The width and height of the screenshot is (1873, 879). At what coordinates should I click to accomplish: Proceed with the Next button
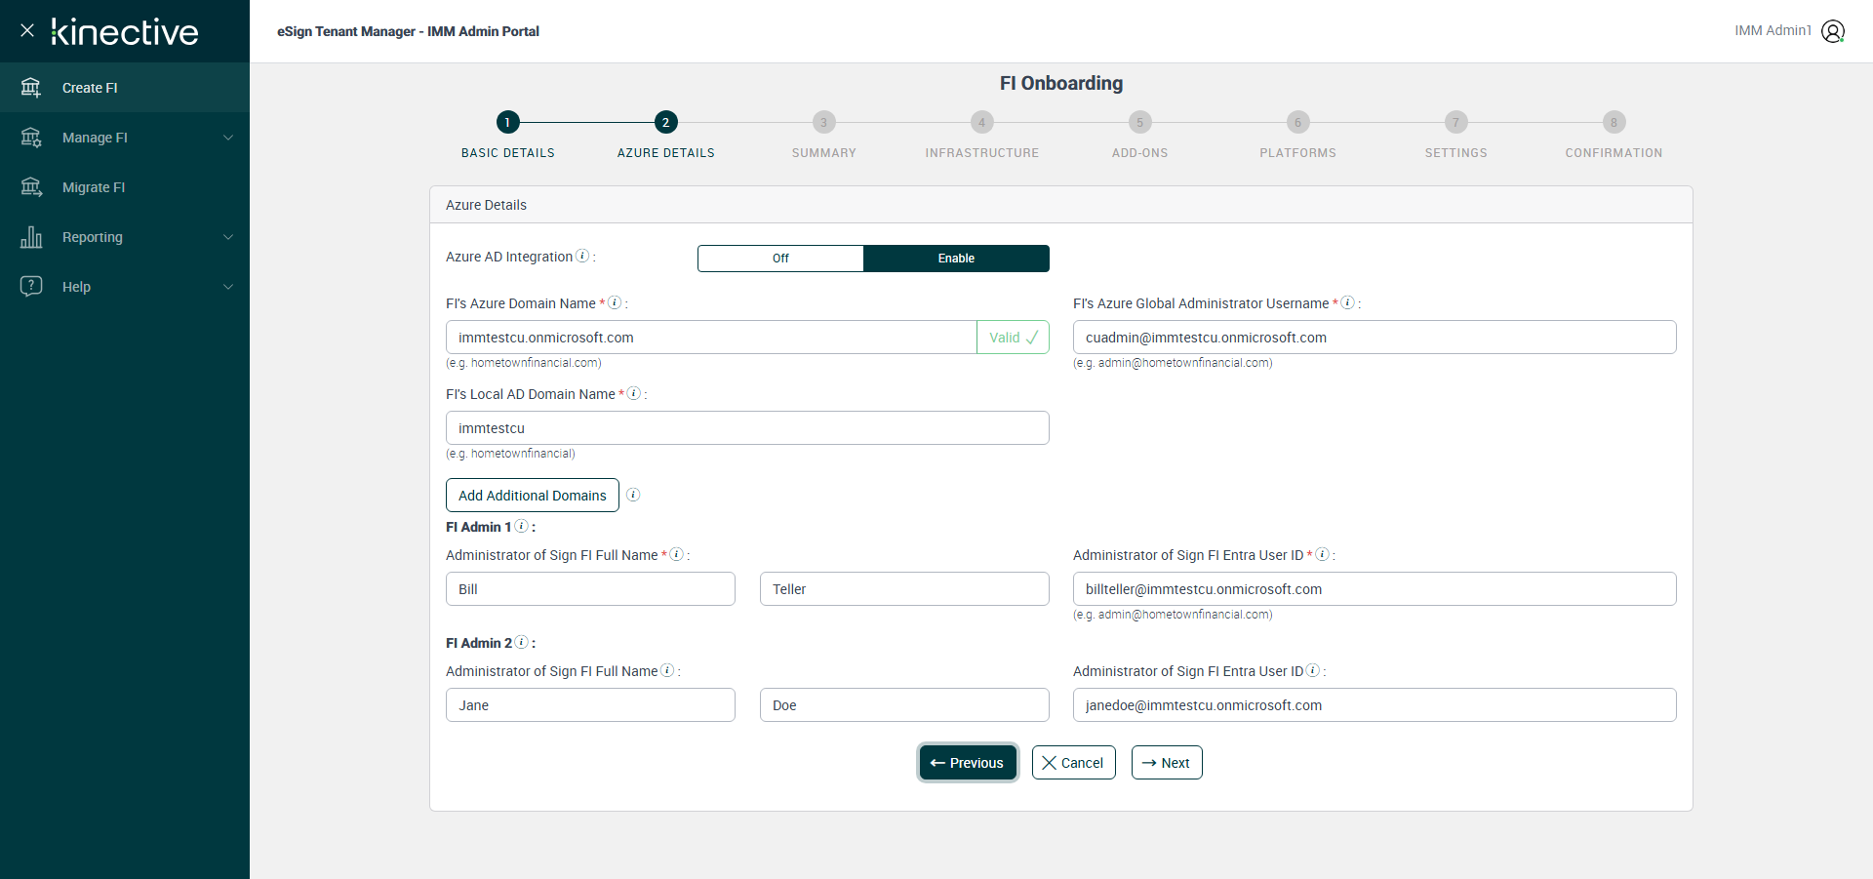[x=1167, y=763]
